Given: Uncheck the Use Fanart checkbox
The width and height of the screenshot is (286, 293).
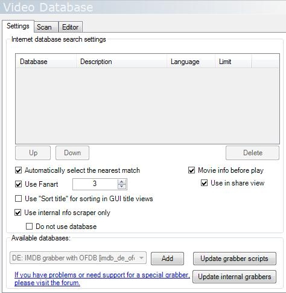Looking at the screenshot, I should [x=19, y=184].
